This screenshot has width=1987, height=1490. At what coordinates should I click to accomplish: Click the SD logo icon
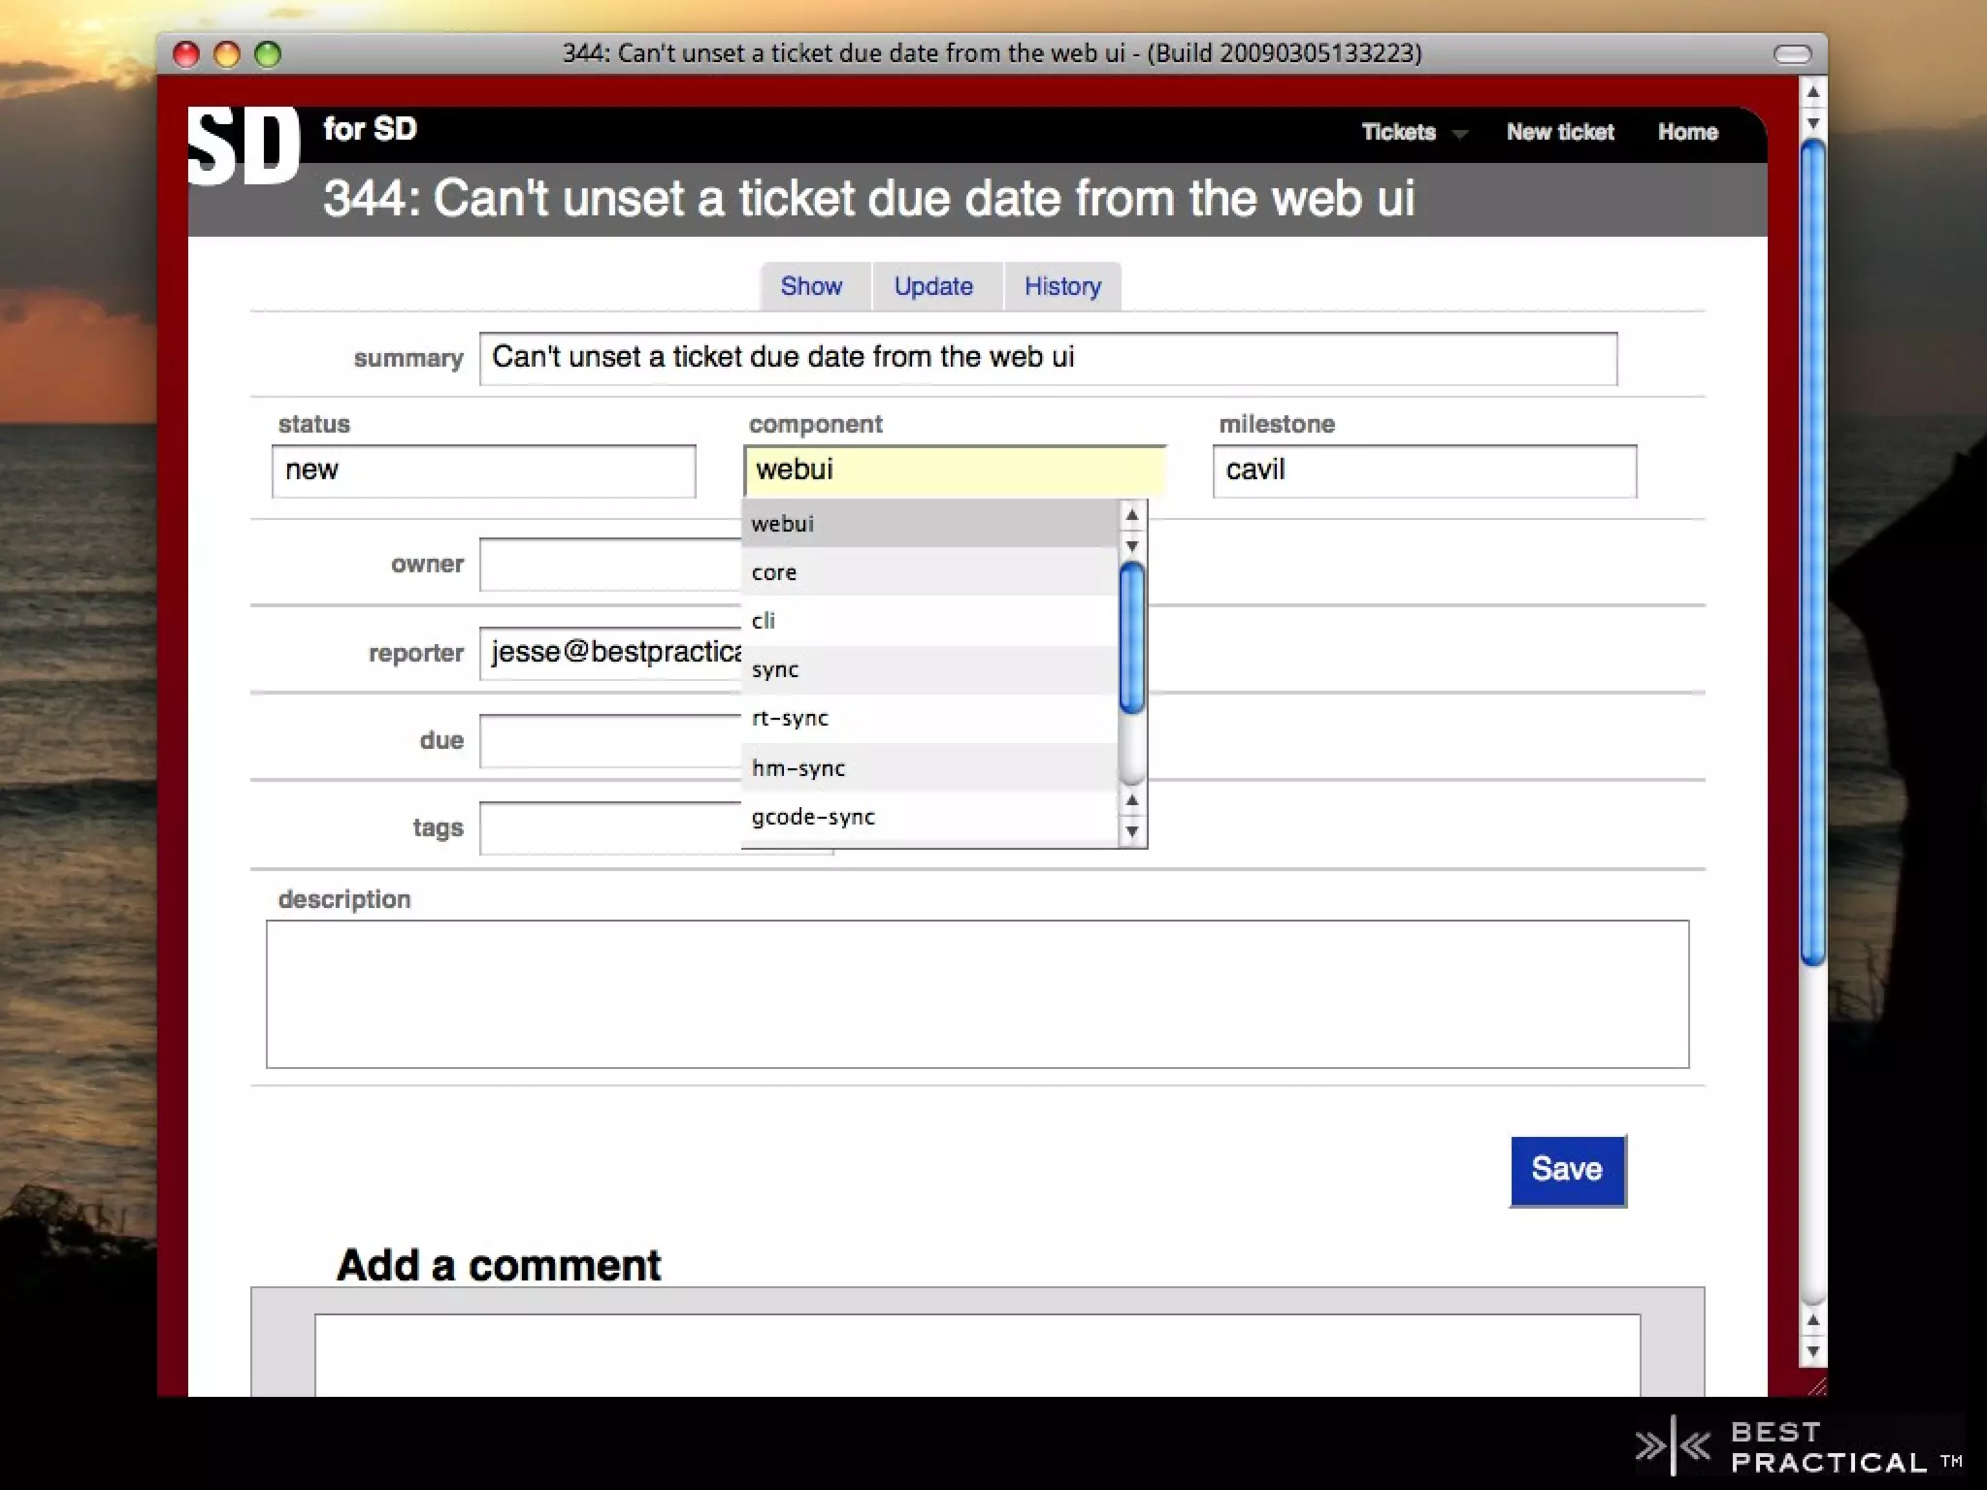pos(244,146)
